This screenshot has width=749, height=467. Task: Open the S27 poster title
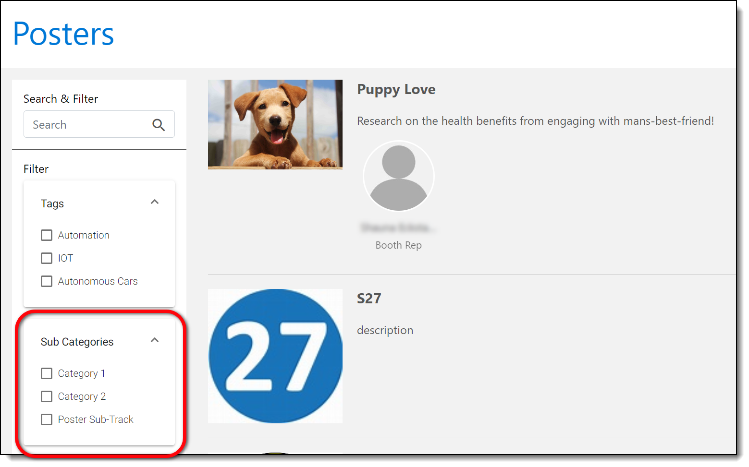(368, 299)
